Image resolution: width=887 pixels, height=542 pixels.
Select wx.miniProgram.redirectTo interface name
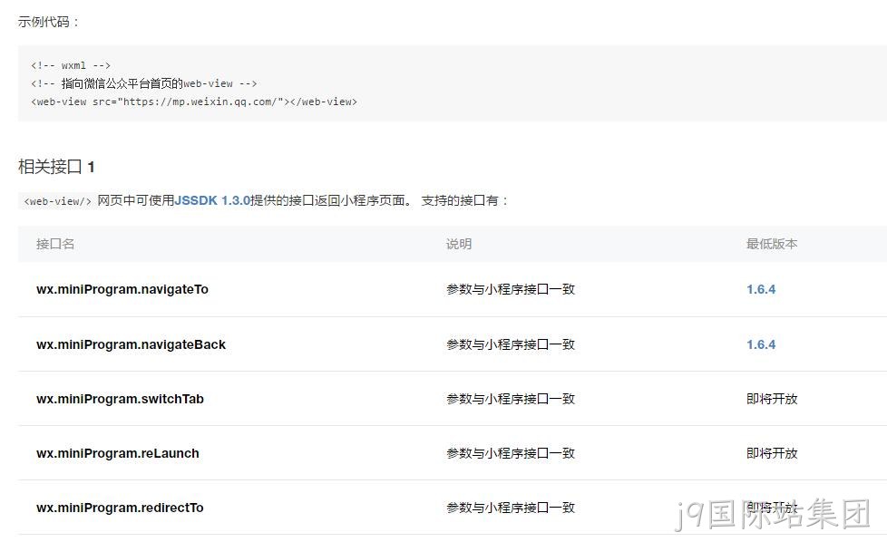pos(120,508)
